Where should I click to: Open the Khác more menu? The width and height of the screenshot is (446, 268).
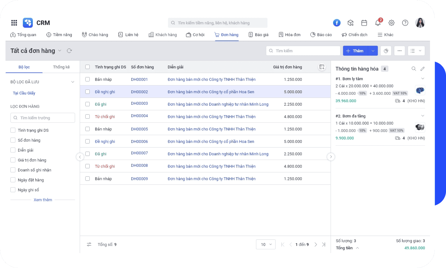click(x=385, y=35)
